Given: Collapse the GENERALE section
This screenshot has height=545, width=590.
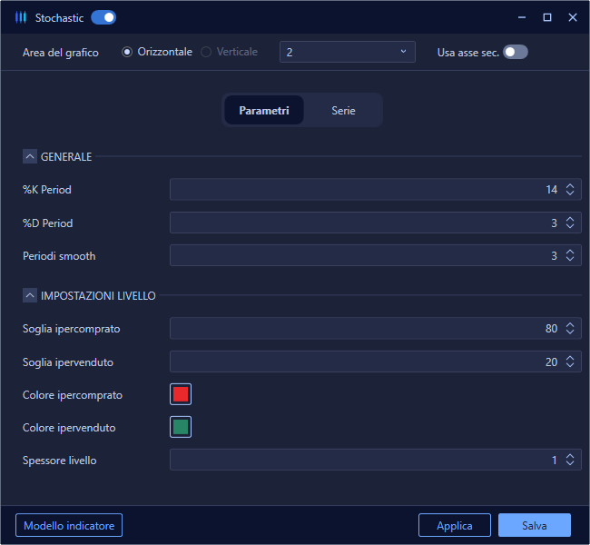Looking at the screenshot, I should [30, 156].
